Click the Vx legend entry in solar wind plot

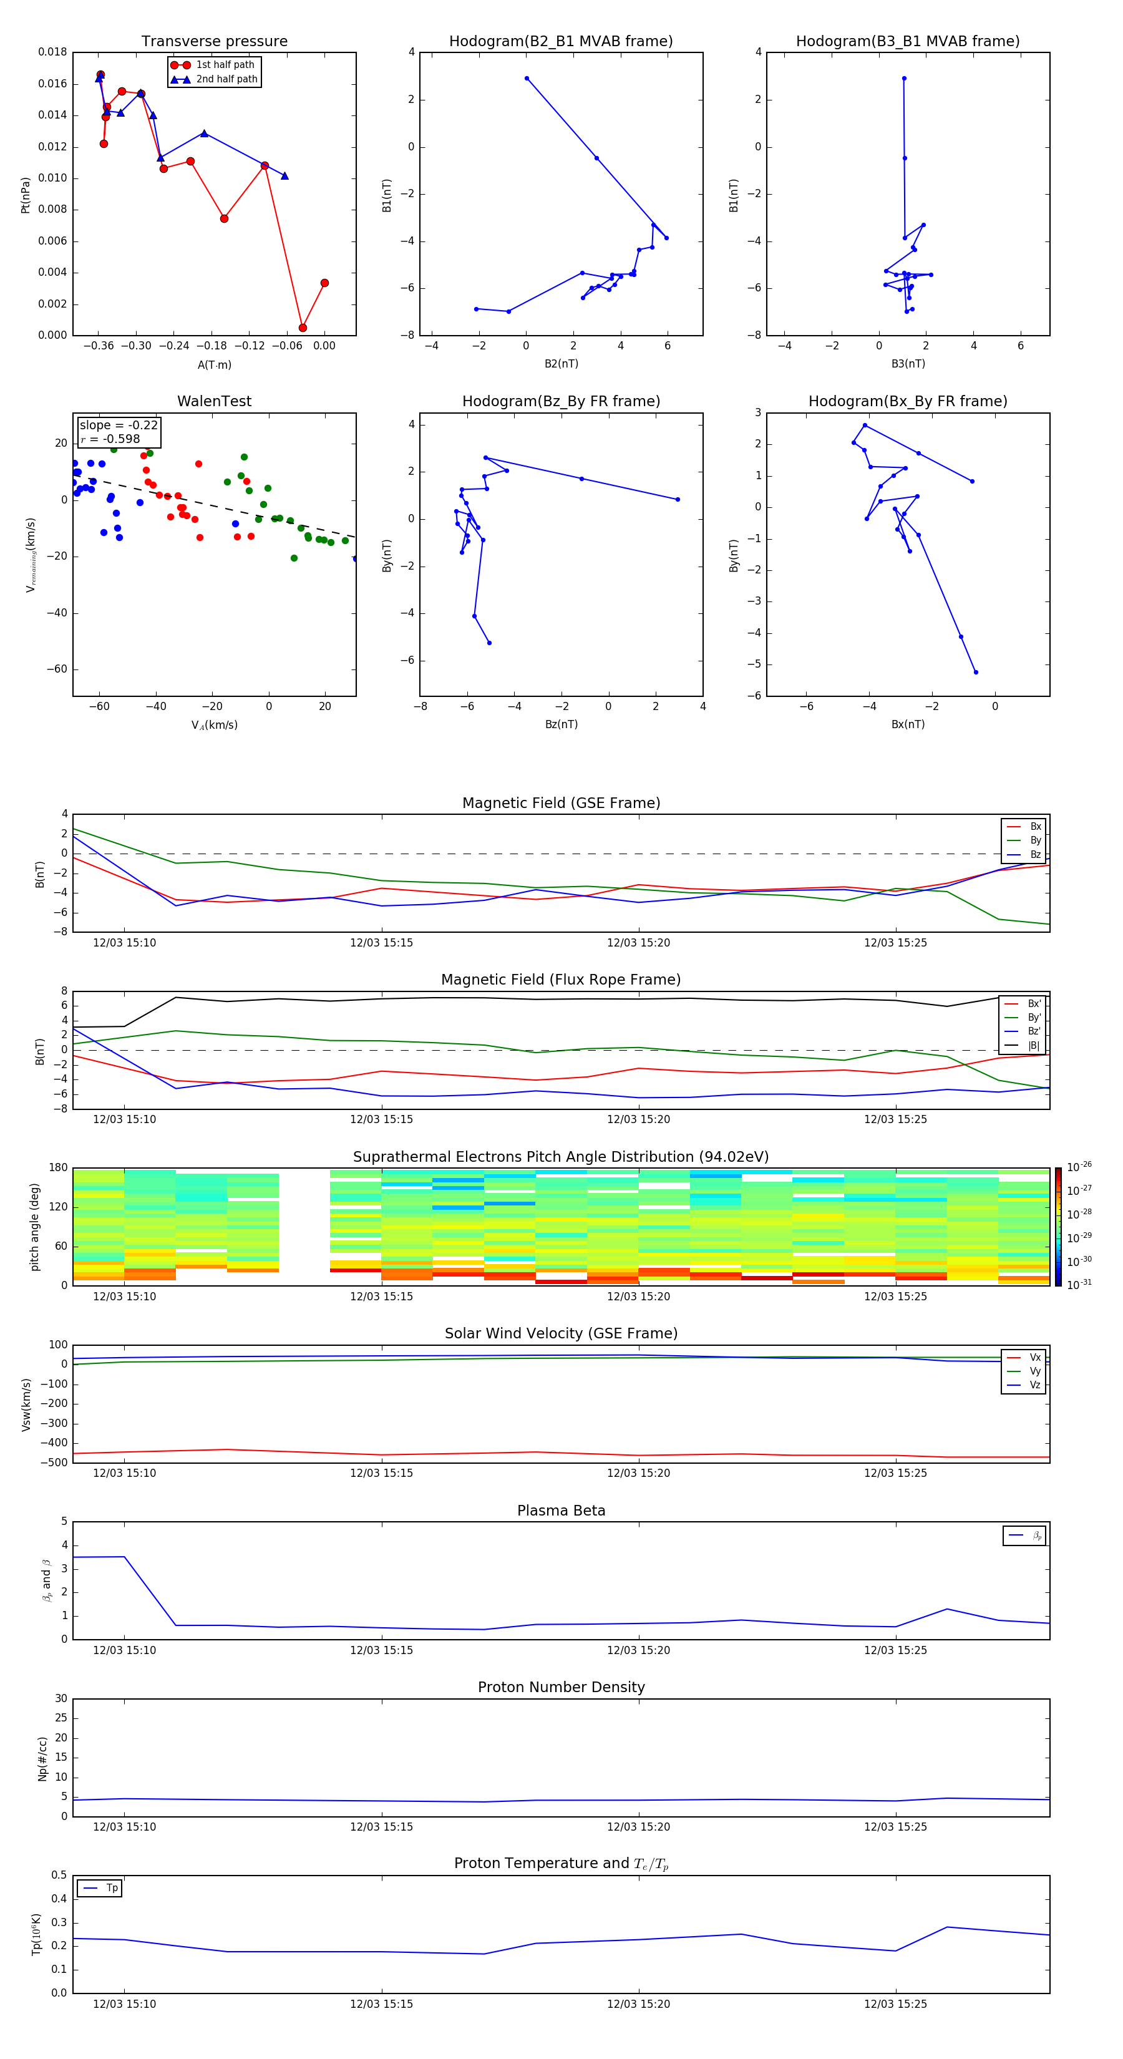1024,1357
